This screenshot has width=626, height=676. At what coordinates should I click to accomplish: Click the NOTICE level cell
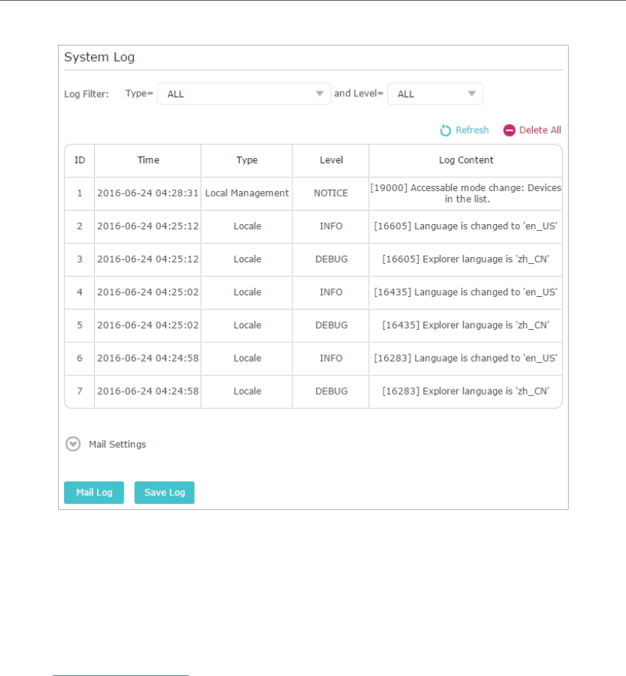pyautogui.click(x=331, y=193)
